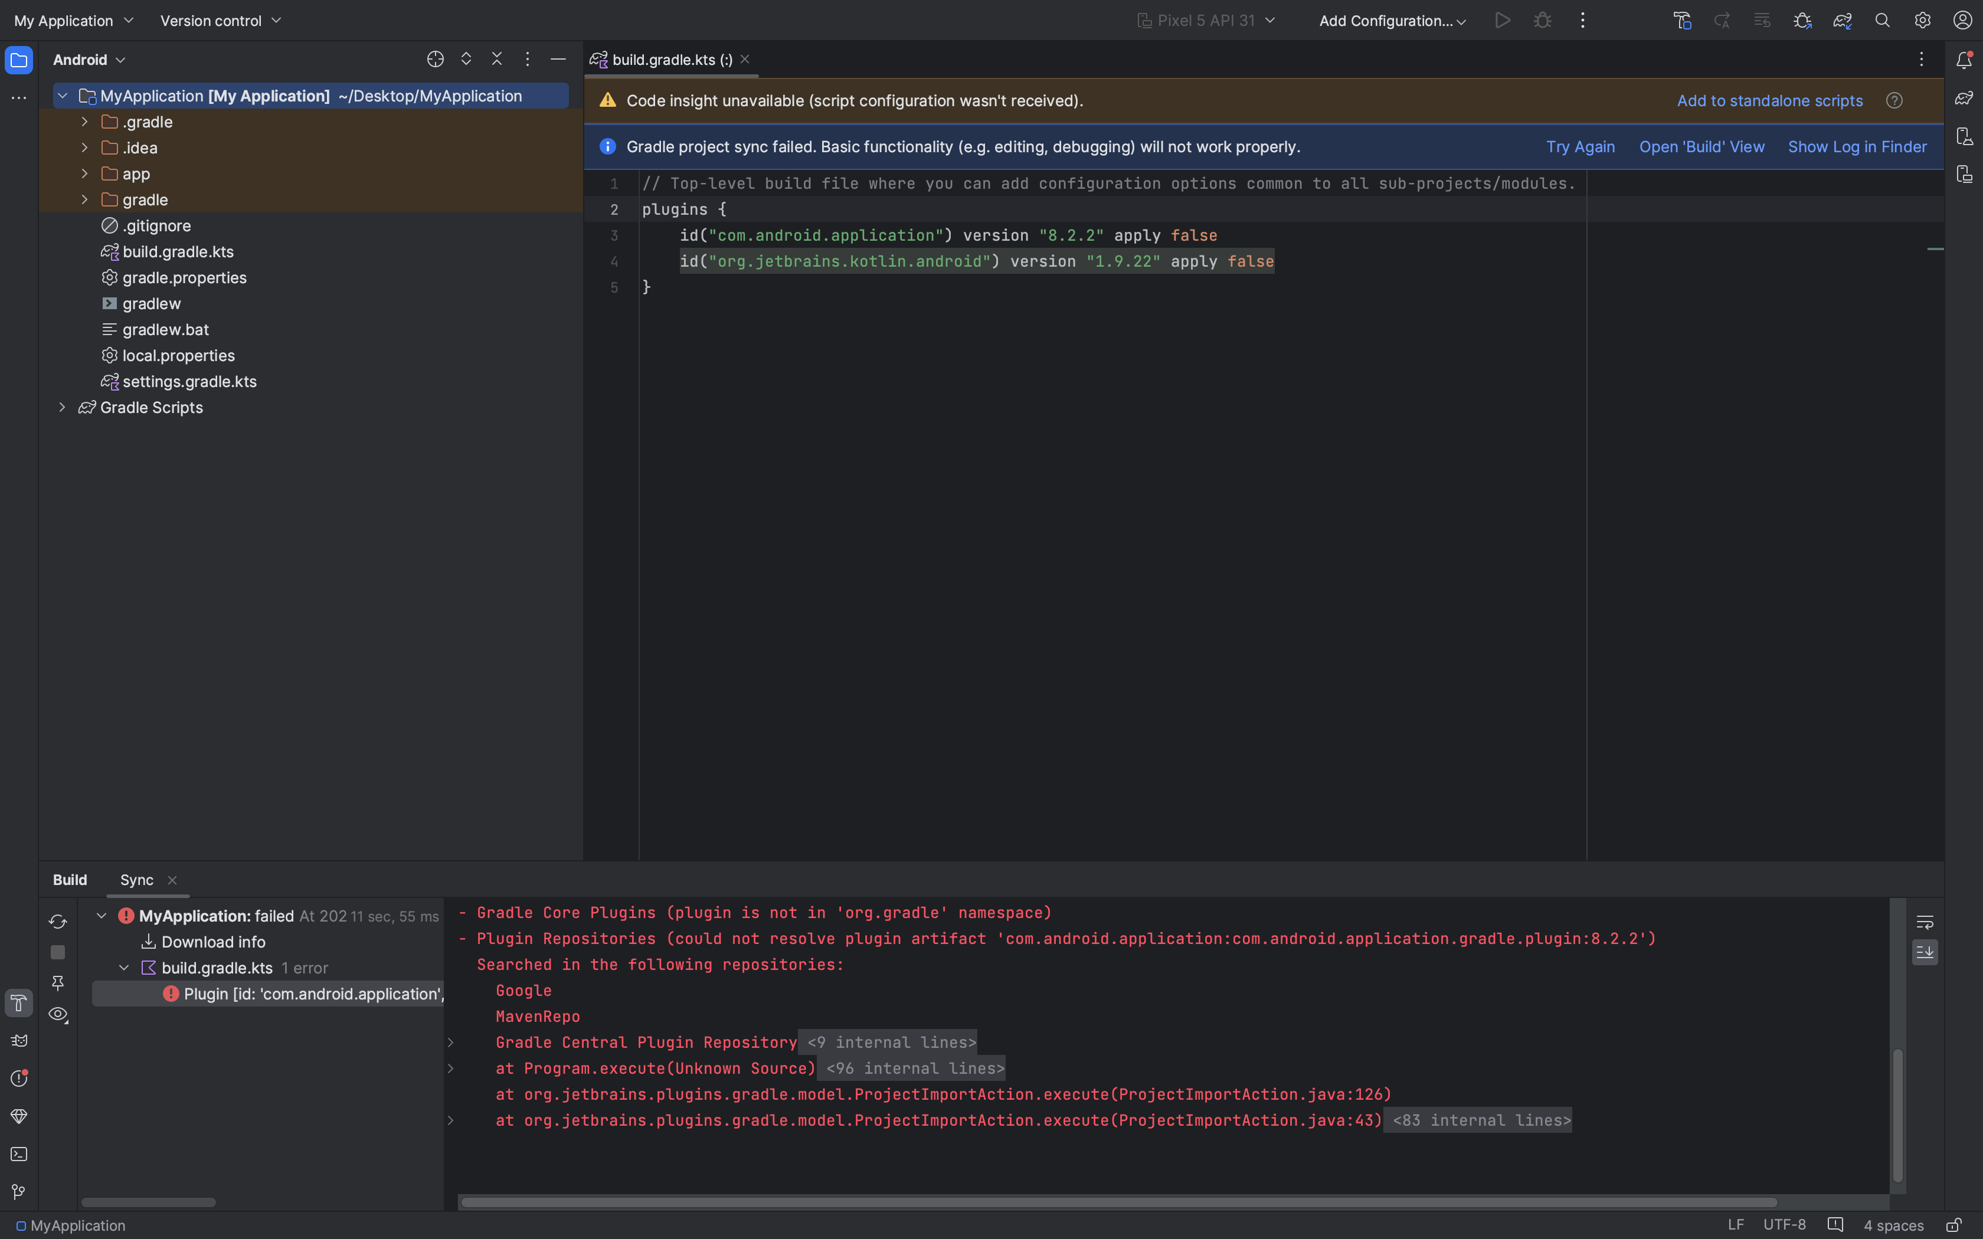Click the Run app play icon
Screen dimensions: 1983x1239
[1502, 21]
